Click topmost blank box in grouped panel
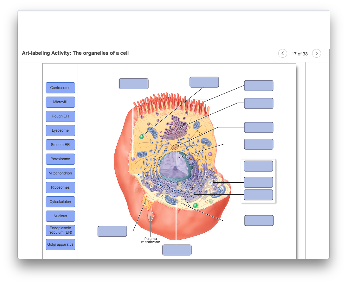Image resolution: width=347 pixels, height=284 pixels. click(x=258, y=166)
